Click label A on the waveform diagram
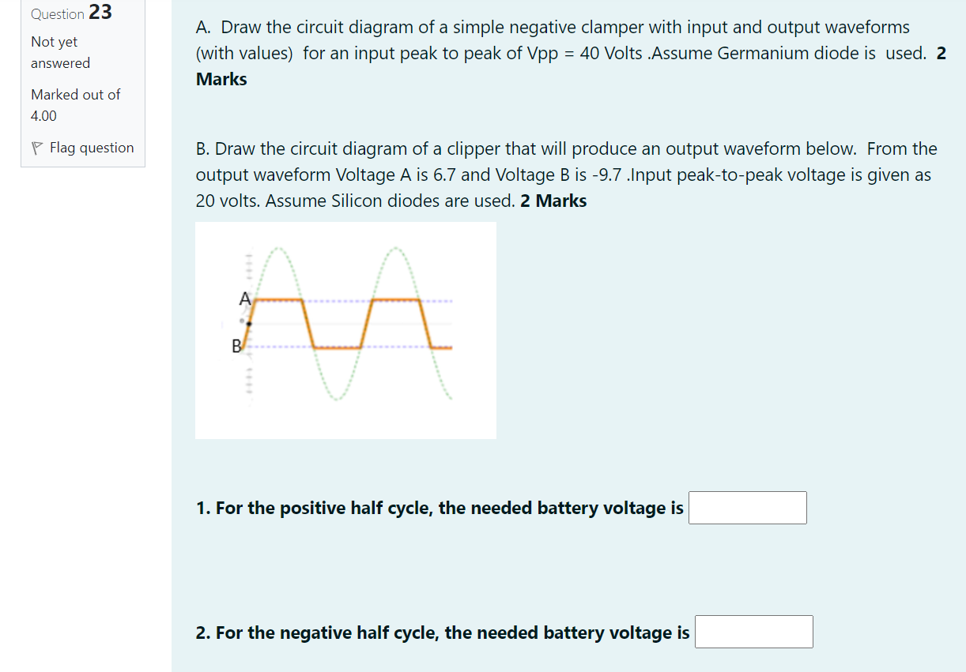 pos(244,298)
